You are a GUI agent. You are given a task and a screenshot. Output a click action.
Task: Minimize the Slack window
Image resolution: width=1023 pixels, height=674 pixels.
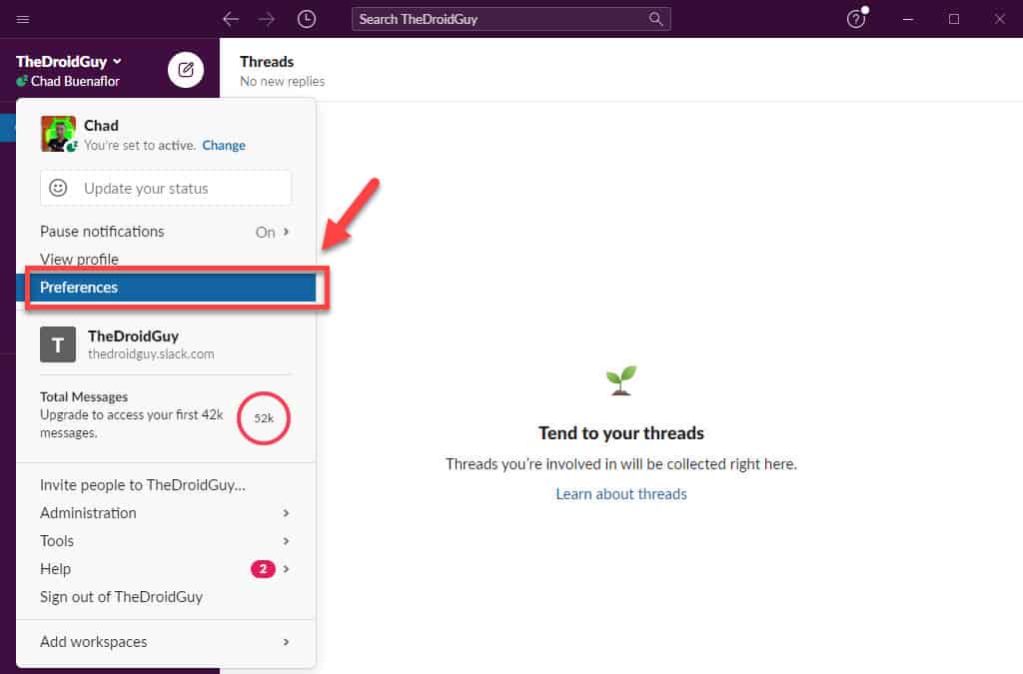point(907,19)
